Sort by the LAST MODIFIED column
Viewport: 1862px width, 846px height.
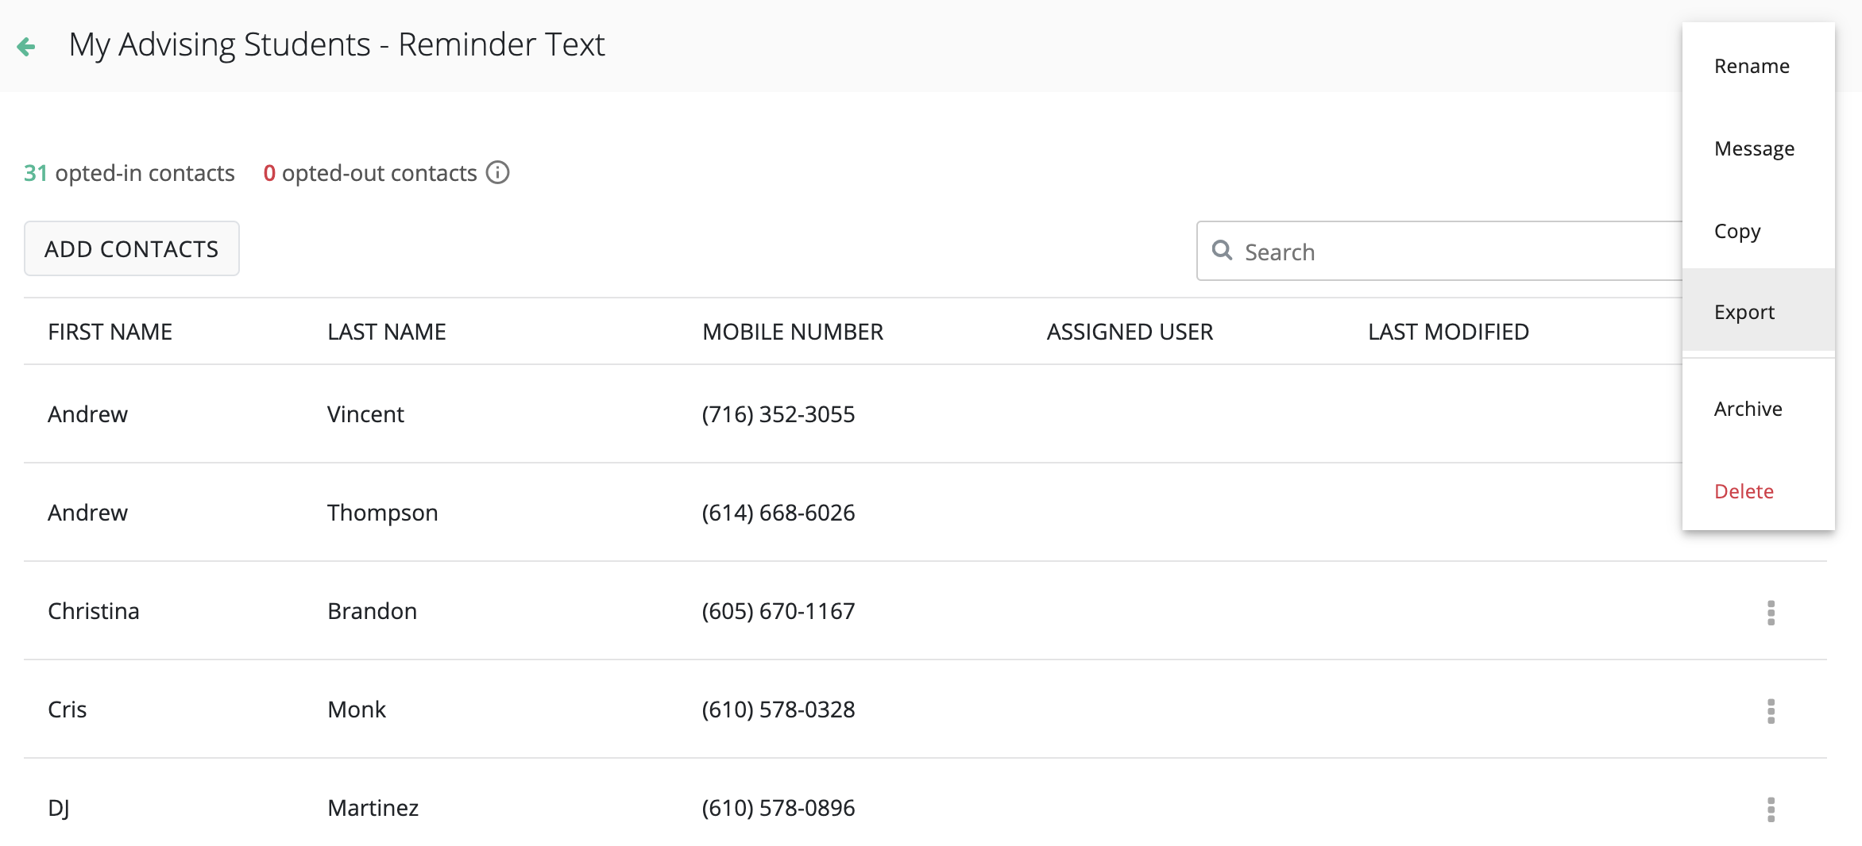1447,332
